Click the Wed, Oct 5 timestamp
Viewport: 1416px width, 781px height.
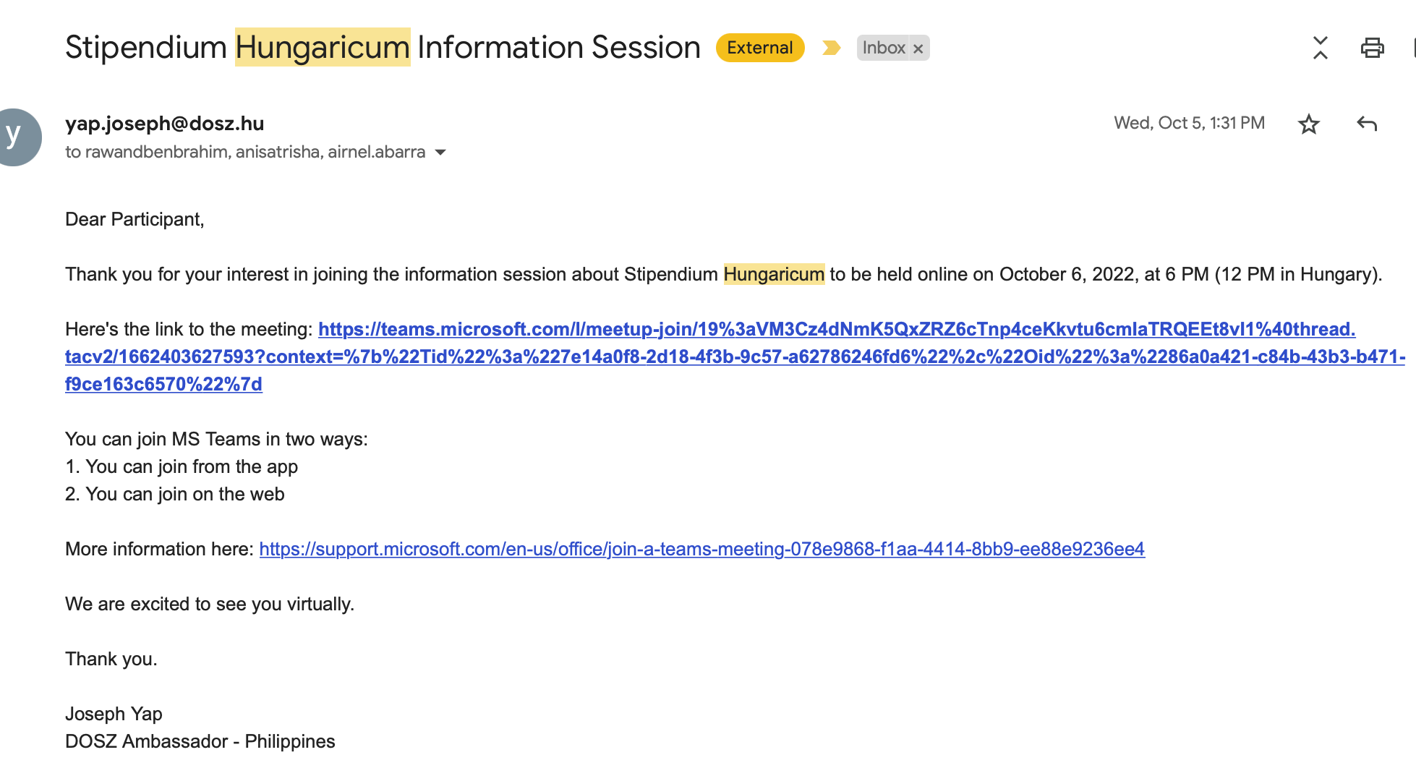point(1188,123)
